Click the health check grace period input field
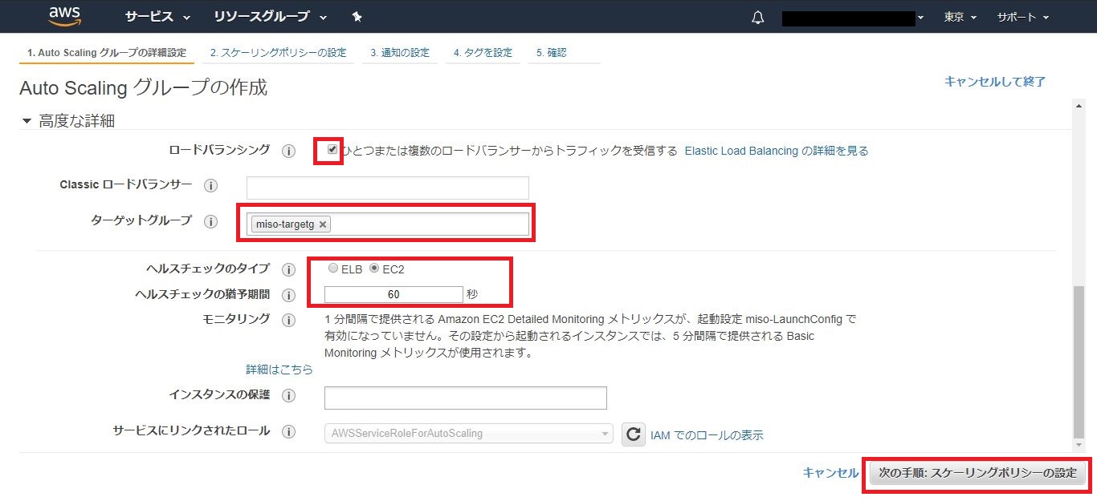 (394, 294)
